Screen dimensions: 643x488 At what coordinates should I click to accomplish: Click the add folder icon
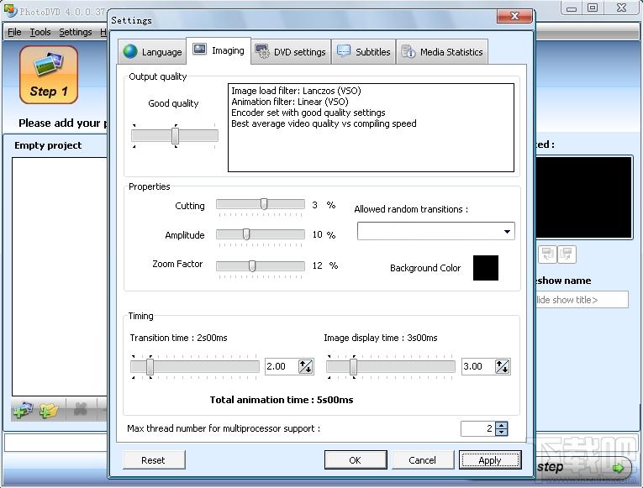pos(50,410)
